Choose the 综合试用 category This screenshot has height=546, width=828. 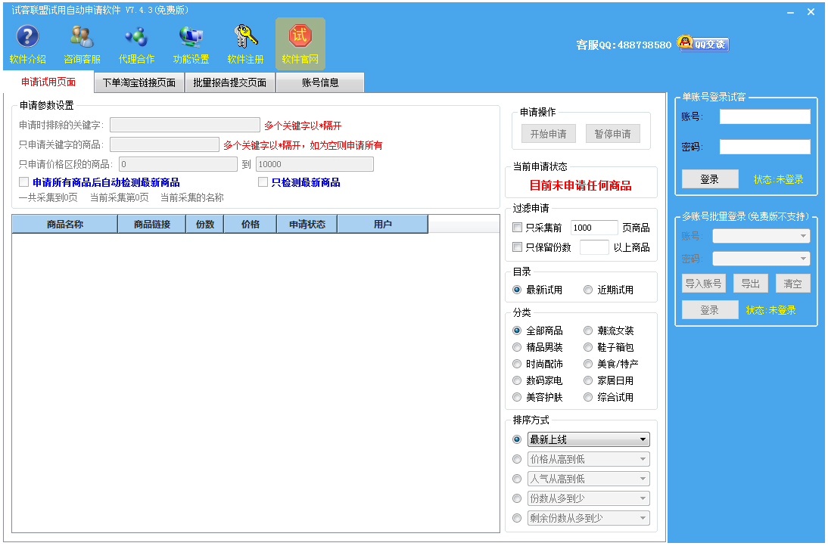pyautogui.click(x=588, y=397)
